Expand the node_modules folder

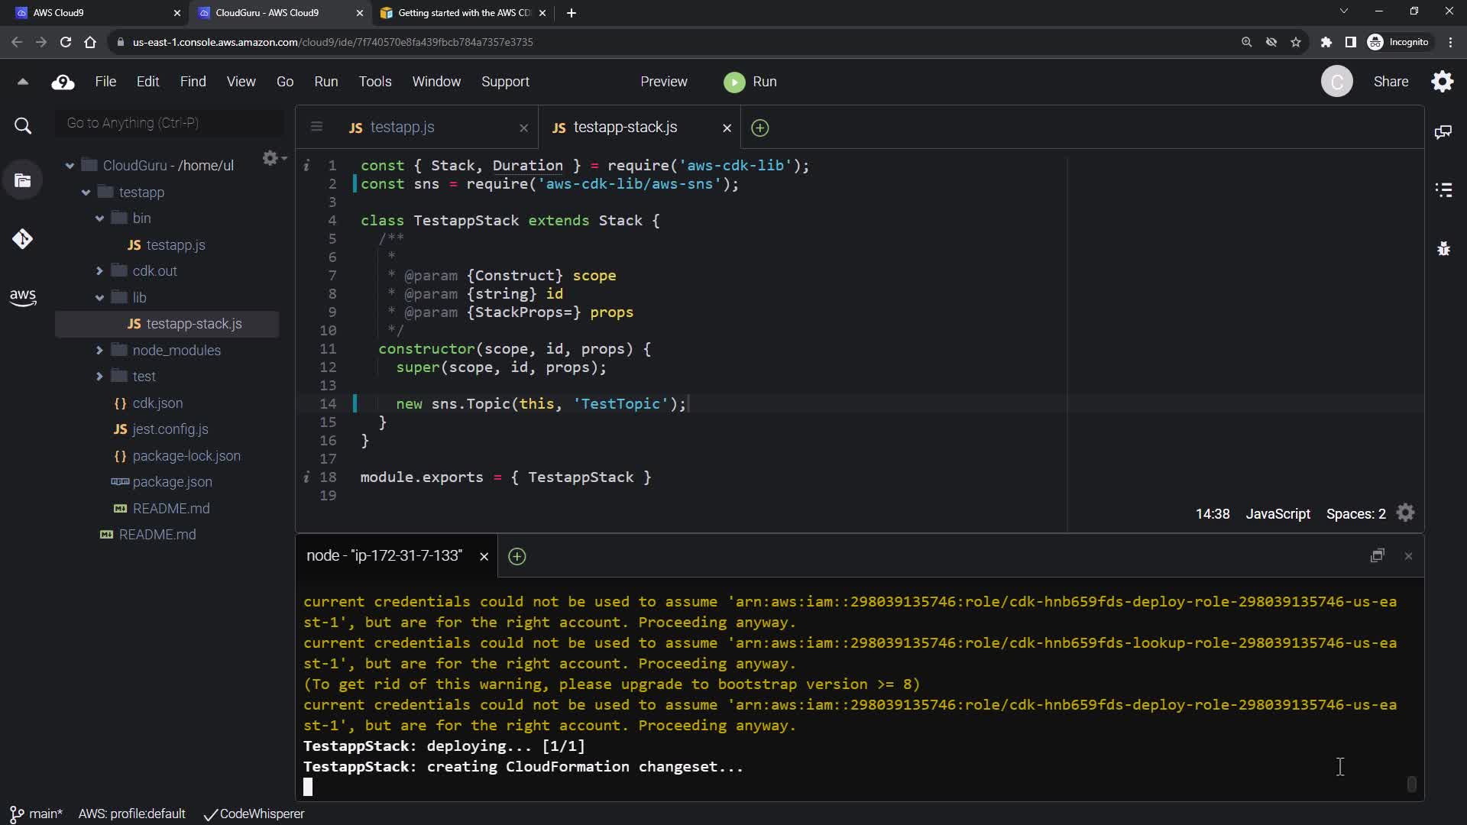click(x=99, y=351)
